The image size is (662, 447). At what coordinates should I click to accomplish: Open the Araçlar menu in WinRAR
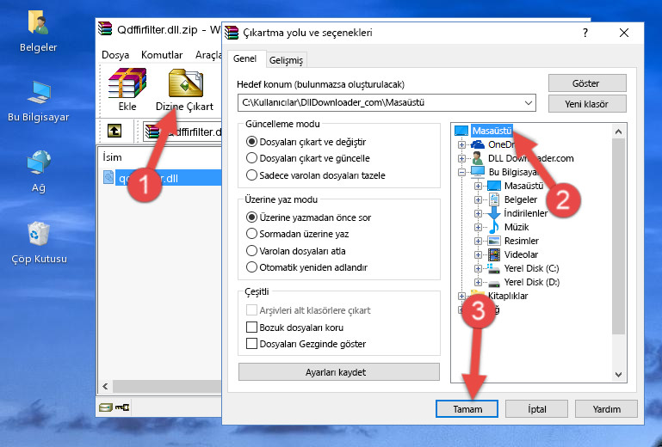208,55
